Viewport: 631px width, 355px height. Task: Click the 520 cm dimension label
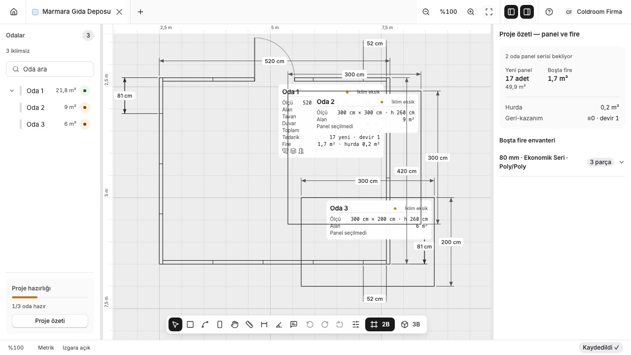[275, 61]
